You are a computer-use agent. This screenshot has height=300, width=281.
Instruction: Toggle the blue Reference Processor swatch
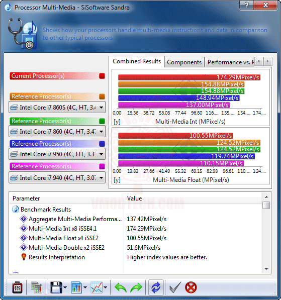click(x=102, y=144)
